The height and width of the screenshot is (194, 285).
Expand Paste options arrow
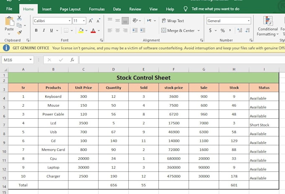click(x=9, y=34)
